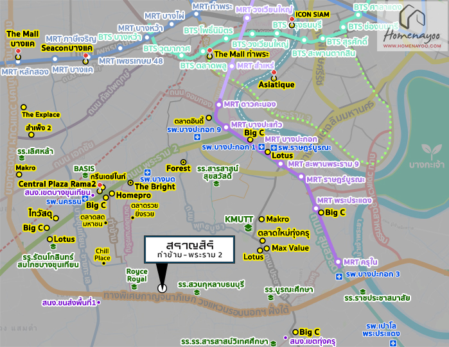The width and height of the screenshot is (449, 347).
Task: Select the hospital icon under รพ.เปาโล พระประแดง
Action: pos(393,343)
